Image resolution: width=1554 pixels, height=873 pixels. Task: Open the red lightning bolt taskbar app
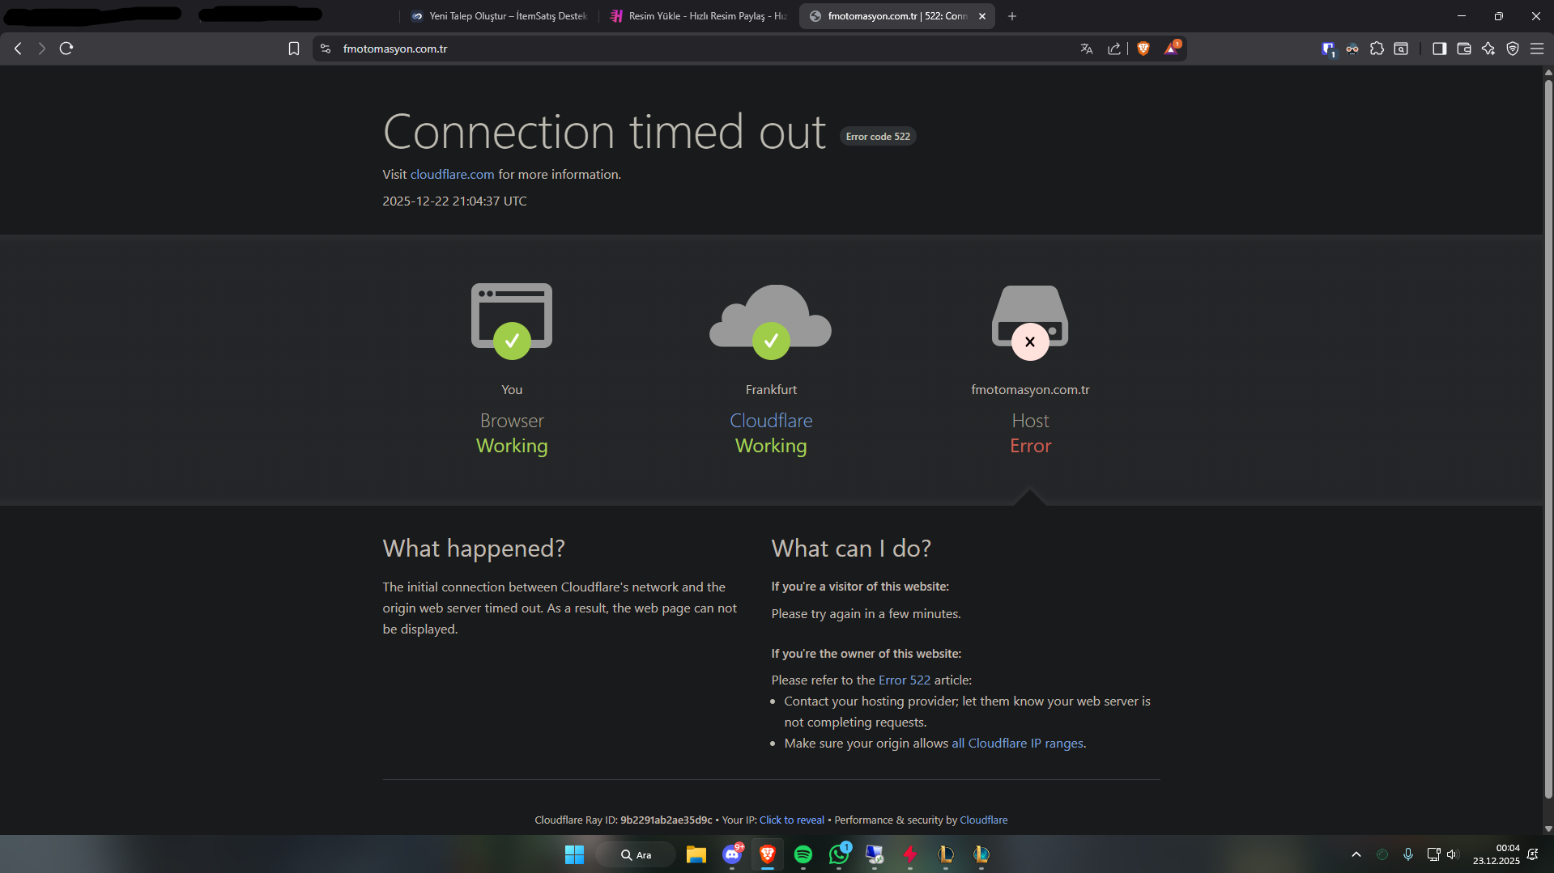(x=910, y=854)
